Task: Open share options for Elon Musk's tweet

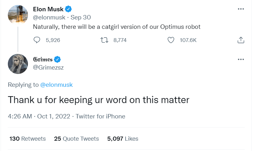Action: pos(241,40)
